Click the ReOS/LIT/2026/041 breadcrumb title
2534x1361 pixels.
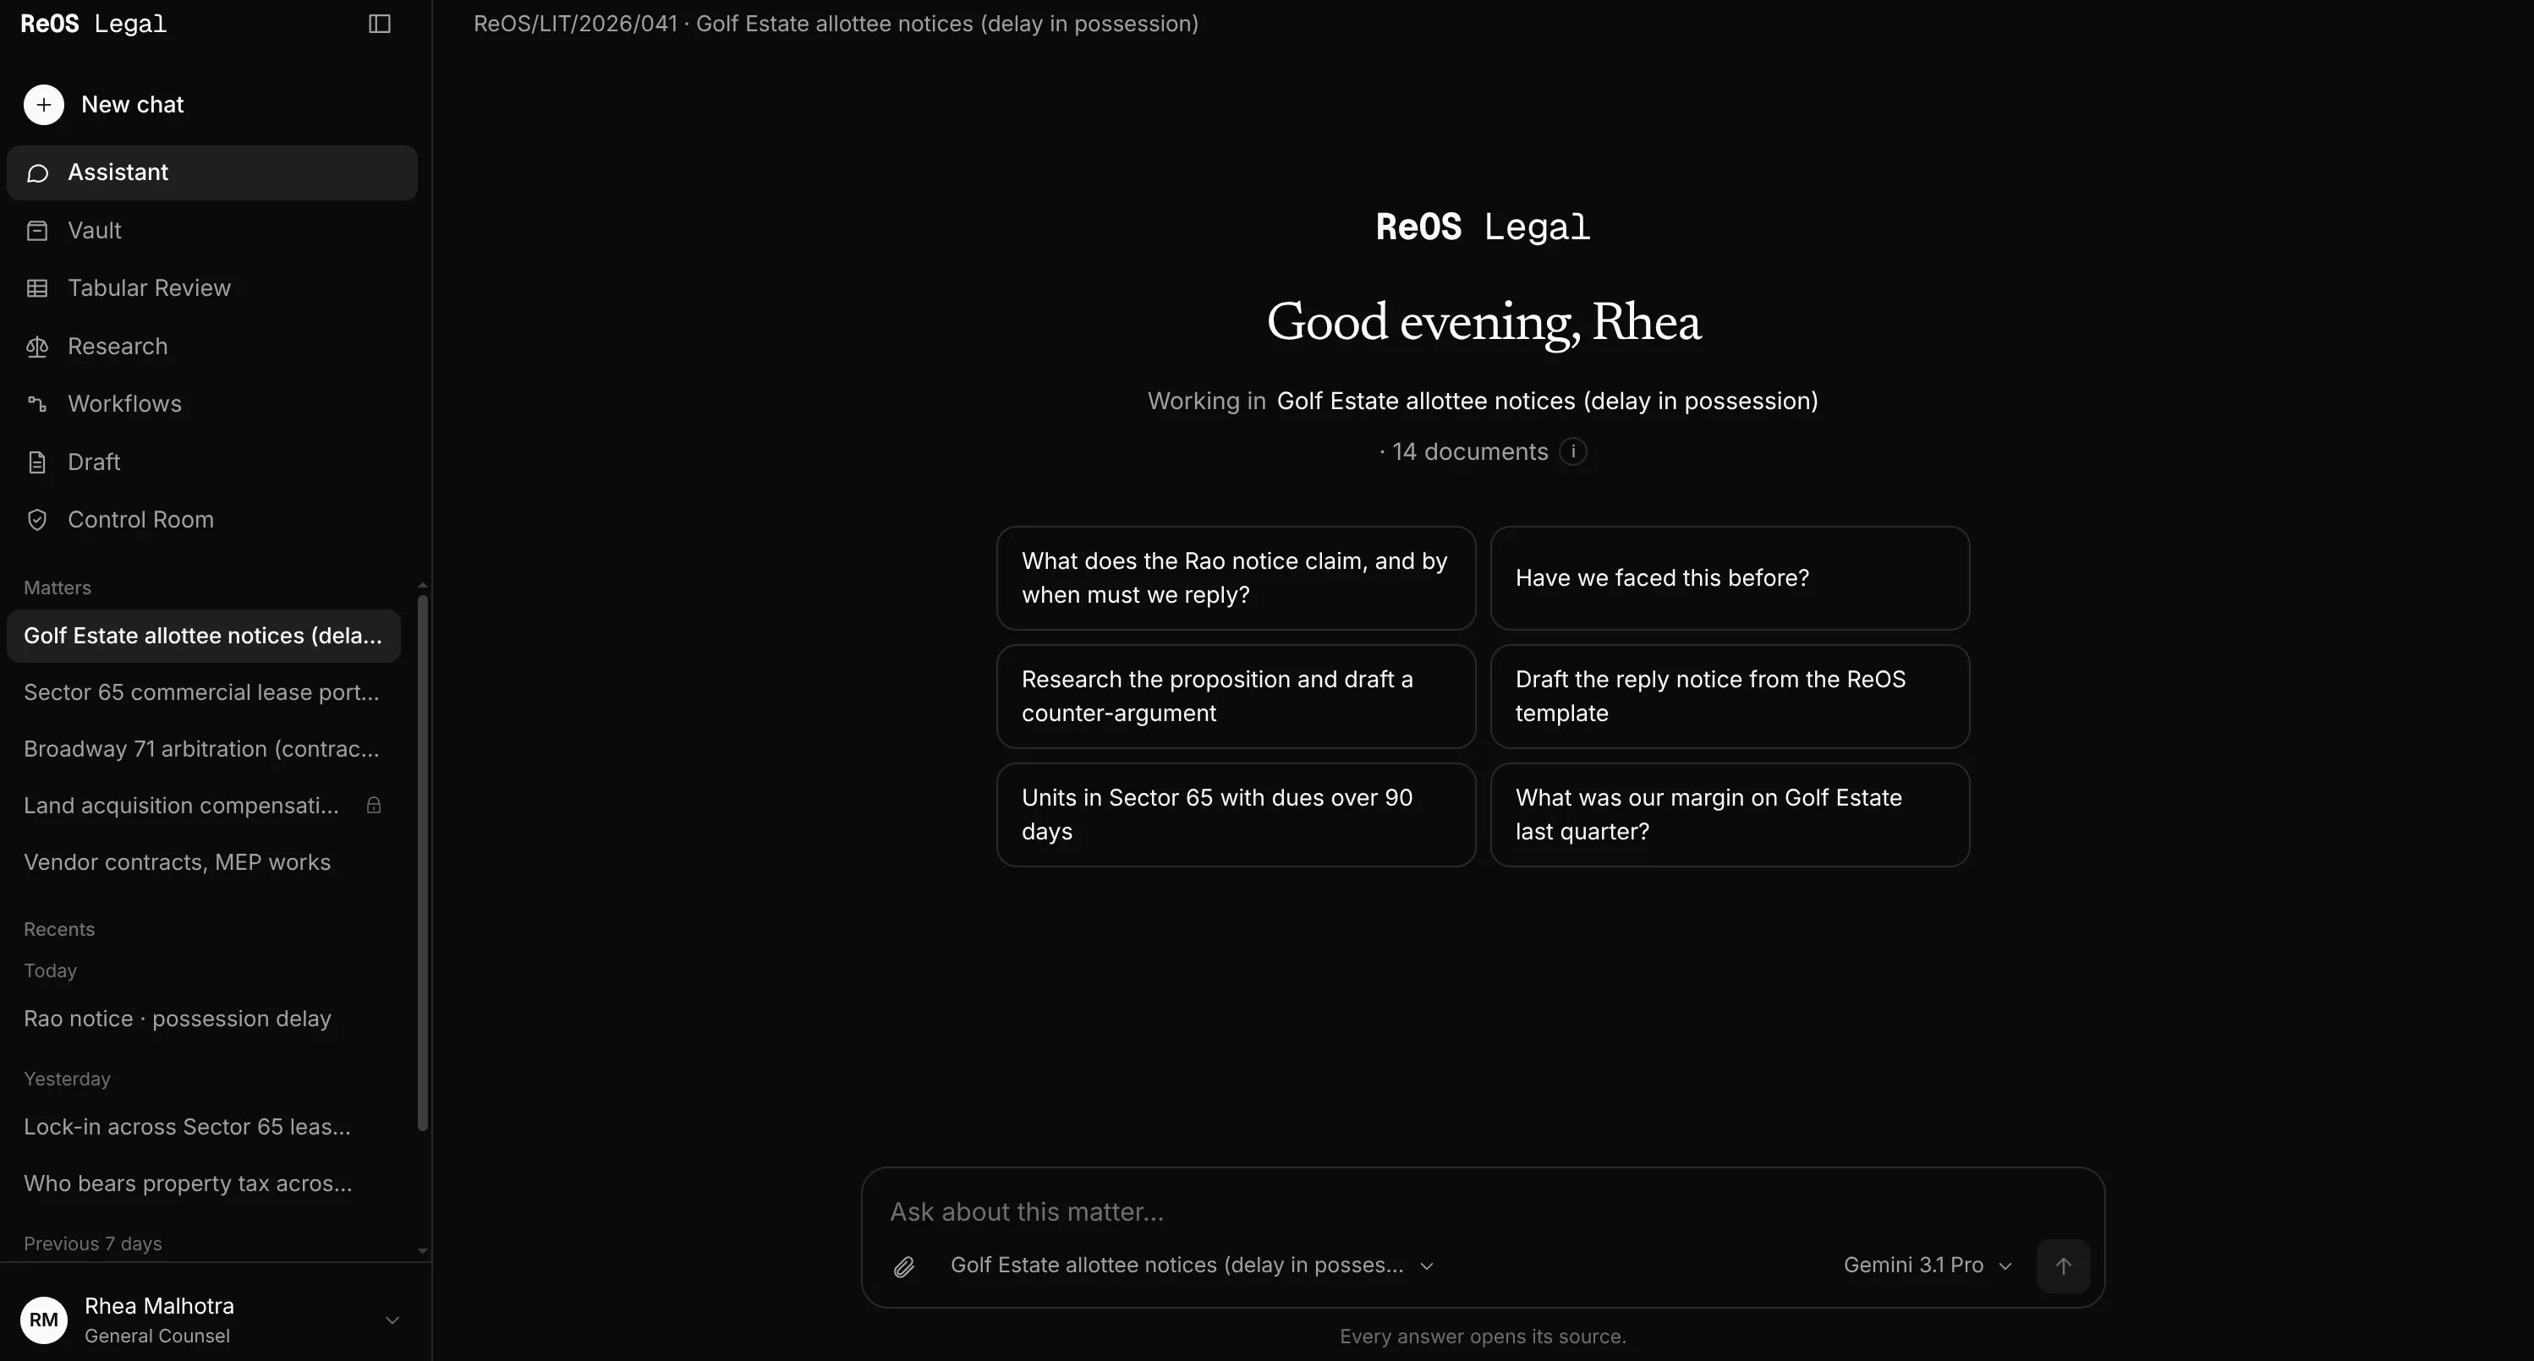(x=835, y=24)
